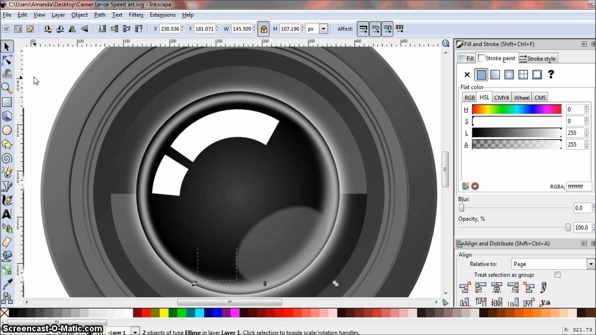The height and width of the screenshot is (335, 596).
Task: Select the Ellipse tool
Action: pyautogui.click(x=7, y=130)
